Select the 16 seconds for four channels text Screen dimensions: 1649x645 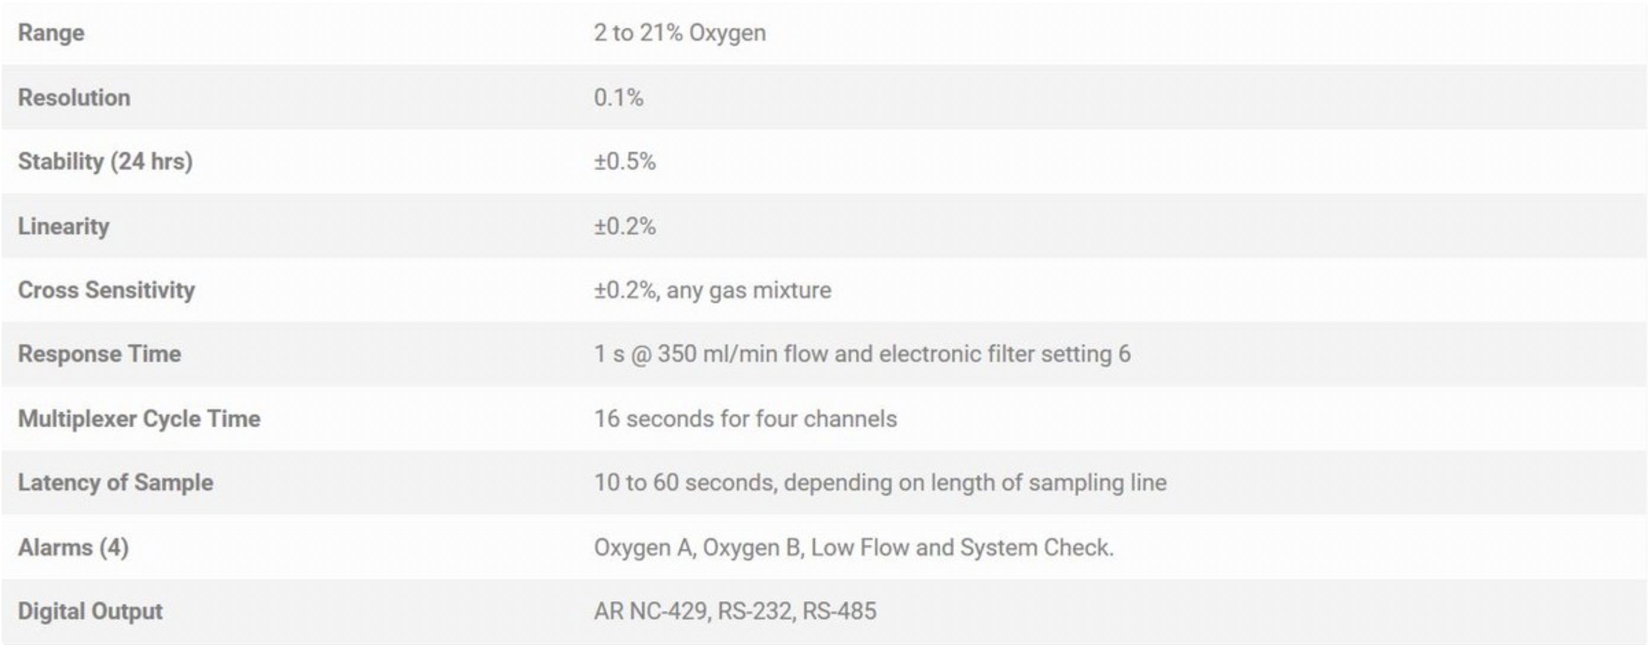pos(746,419)
